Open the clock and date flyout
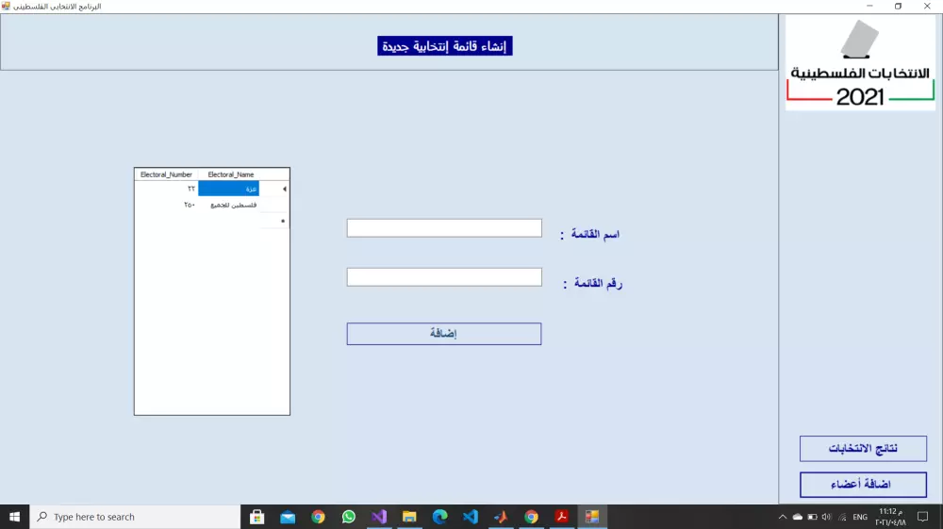 pyautogui.click(x=891, y=517)
